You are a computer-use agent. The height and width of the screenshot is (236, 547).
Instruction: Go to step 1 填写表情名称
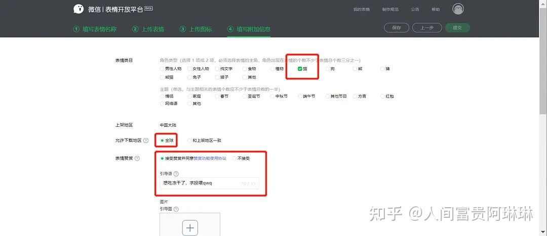(95, 29)
